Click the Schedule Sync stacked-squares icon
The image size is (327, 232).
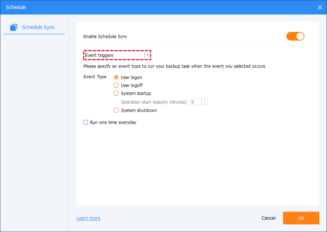[x=14, y=27]
